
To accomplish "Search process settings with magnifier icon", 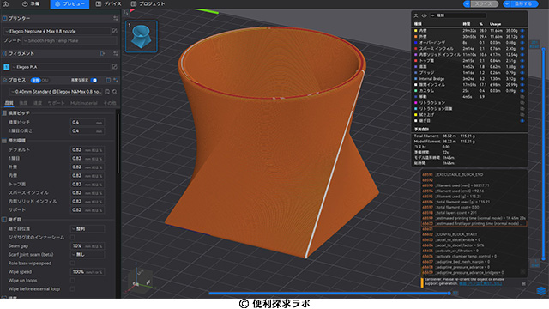I will pyautogui.click(x=114, y=92).
